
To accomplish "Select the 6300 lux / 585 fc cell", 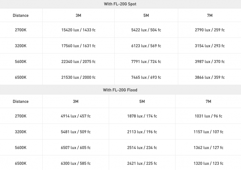I will (76, 163).
